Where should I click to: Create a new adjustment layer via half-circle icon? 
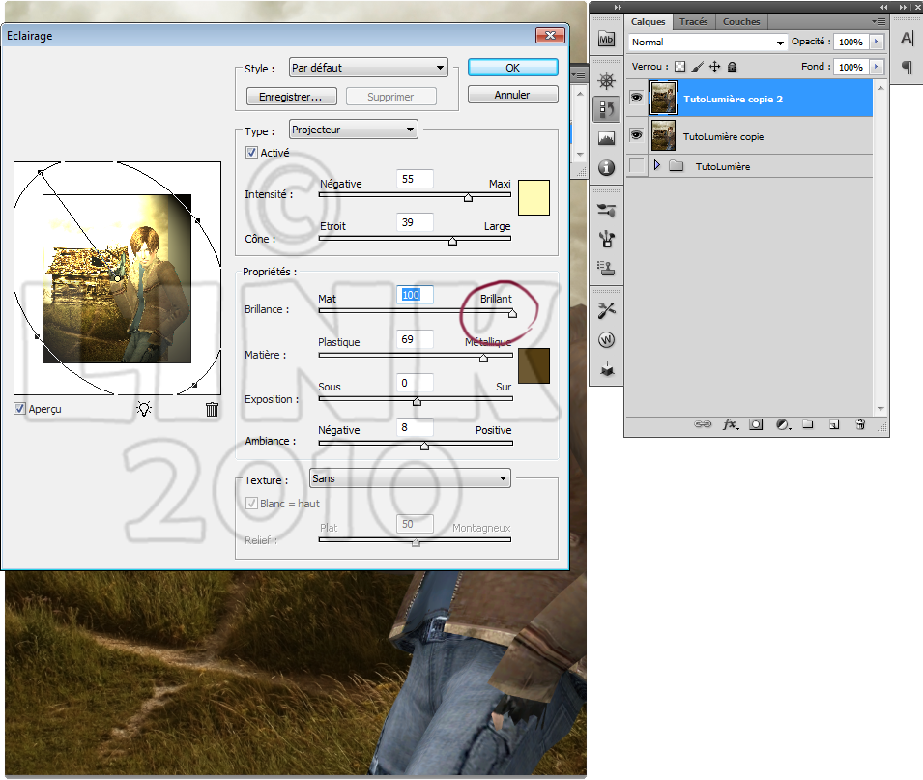(x=782, y=424)
